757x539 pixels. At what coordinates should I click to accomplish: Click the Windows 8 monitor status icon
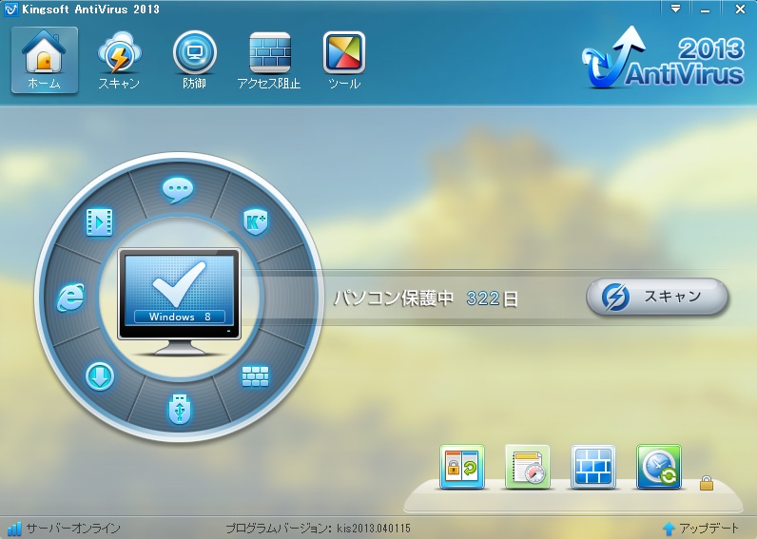point(179,301)
